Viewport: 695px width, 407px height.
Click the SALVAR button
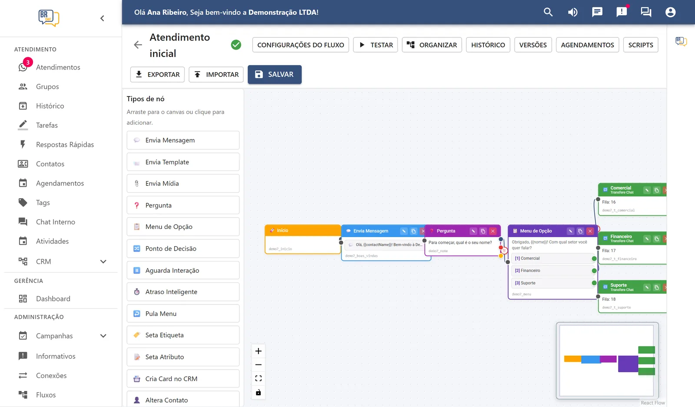pos(275,74)
